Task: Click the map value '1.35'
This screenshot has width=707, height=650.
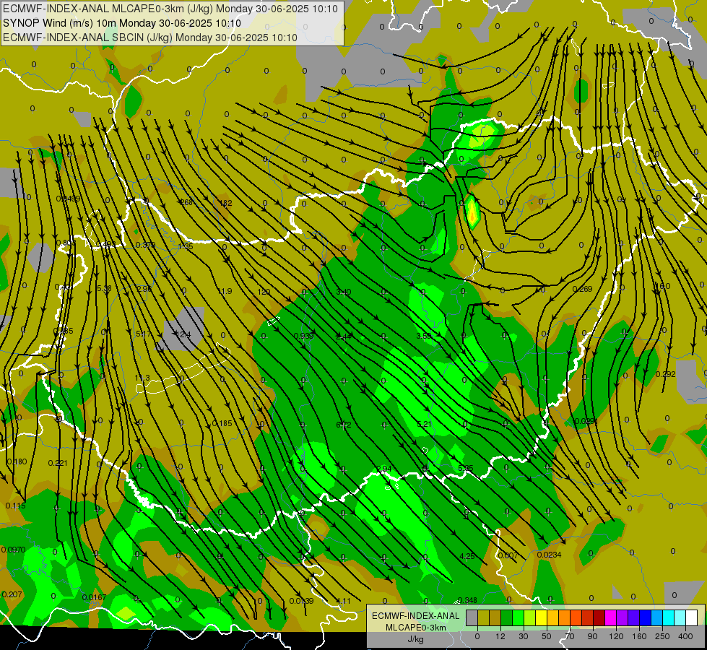Action: pyautogui.click(x=186, y=246)
